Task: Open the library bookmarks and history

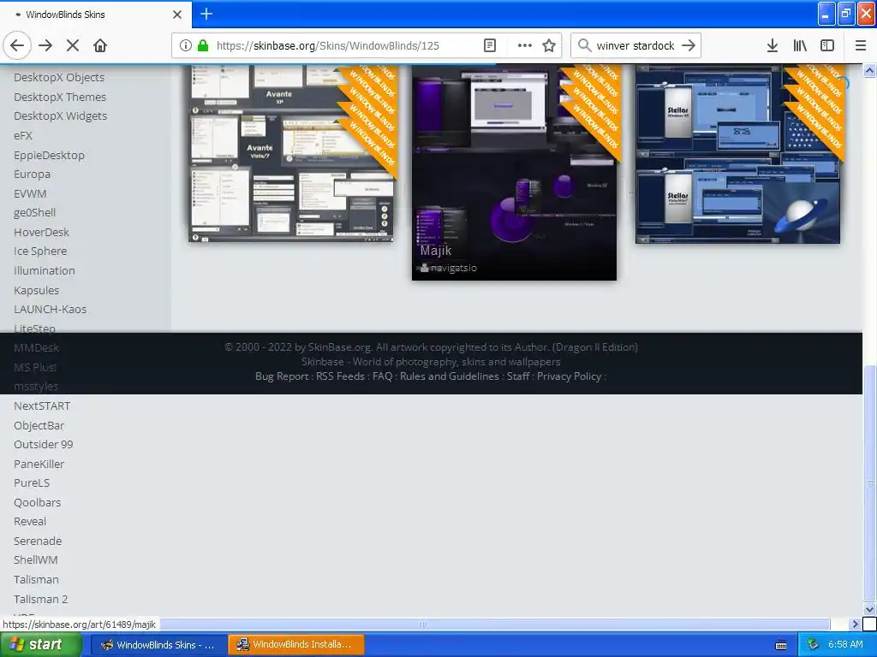Action: pos(800,46)
